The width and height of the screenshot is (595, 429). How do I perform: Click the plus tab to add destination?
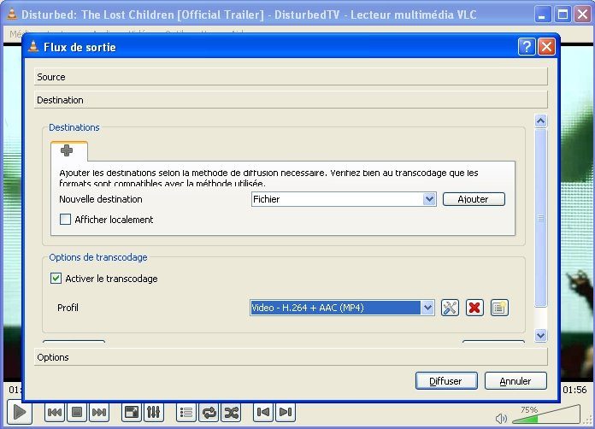[68, 150]
